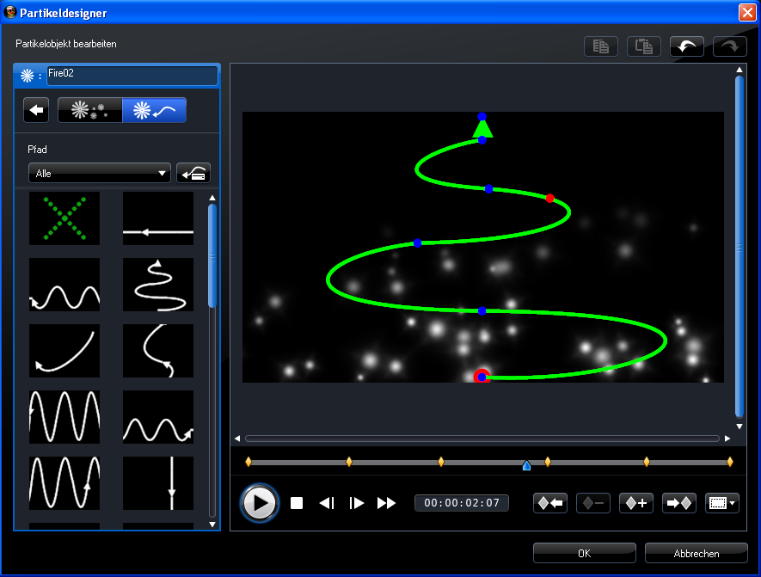Image resolution: width=761 pixels, height=577 pixels.
Task: Redo the last change
Action: [x=729, y=46]
